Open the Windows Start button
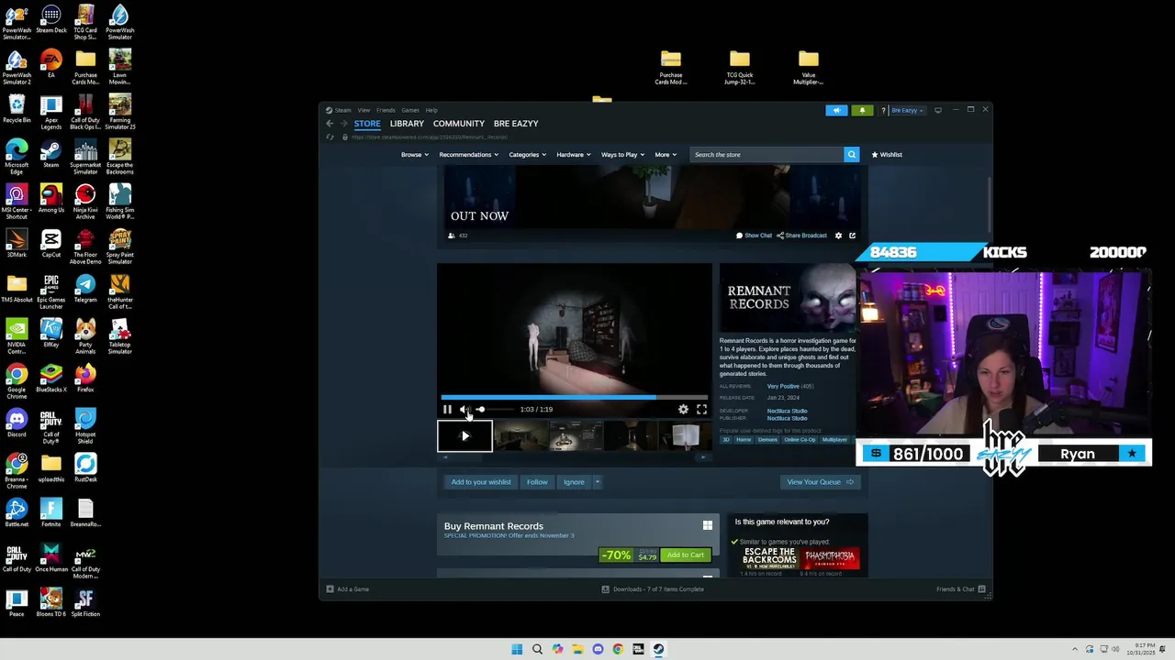Screen dimensions: 1175x660 pos(517,649)
